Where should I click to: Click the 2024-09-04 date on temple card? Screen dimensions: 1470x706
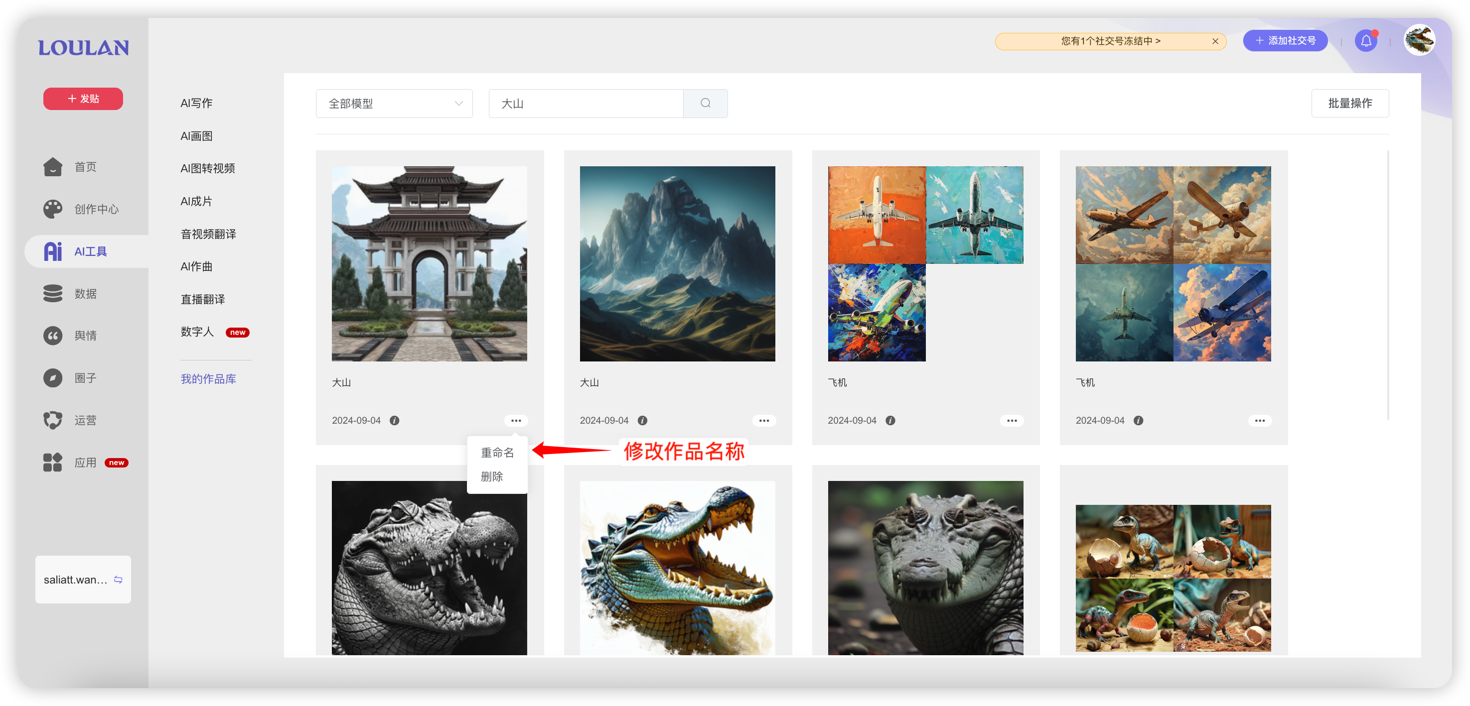point(356,421)
